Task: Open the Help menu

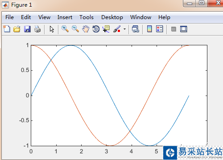Action: coord(164,17)
